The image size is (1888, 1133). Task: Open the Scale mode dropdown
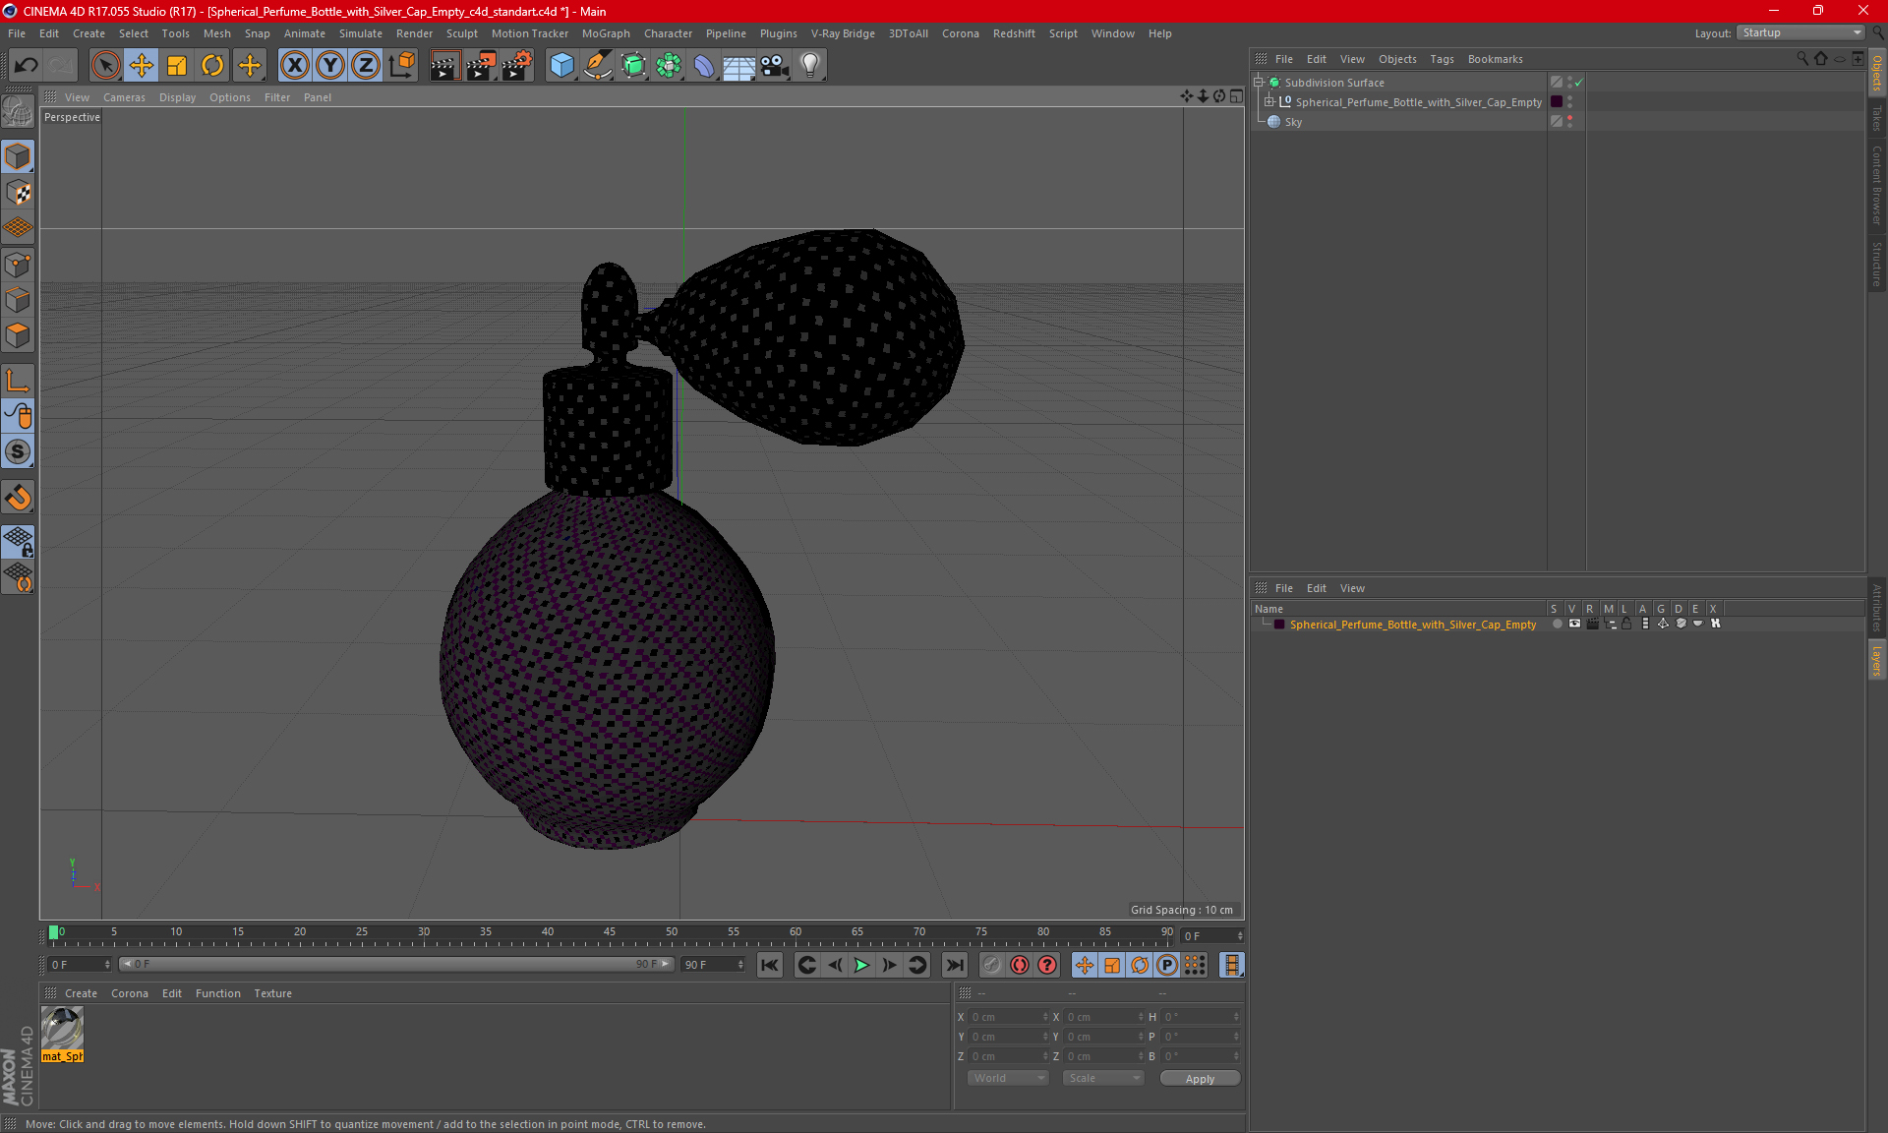pyautogui.click(x=1103, y=1078)
